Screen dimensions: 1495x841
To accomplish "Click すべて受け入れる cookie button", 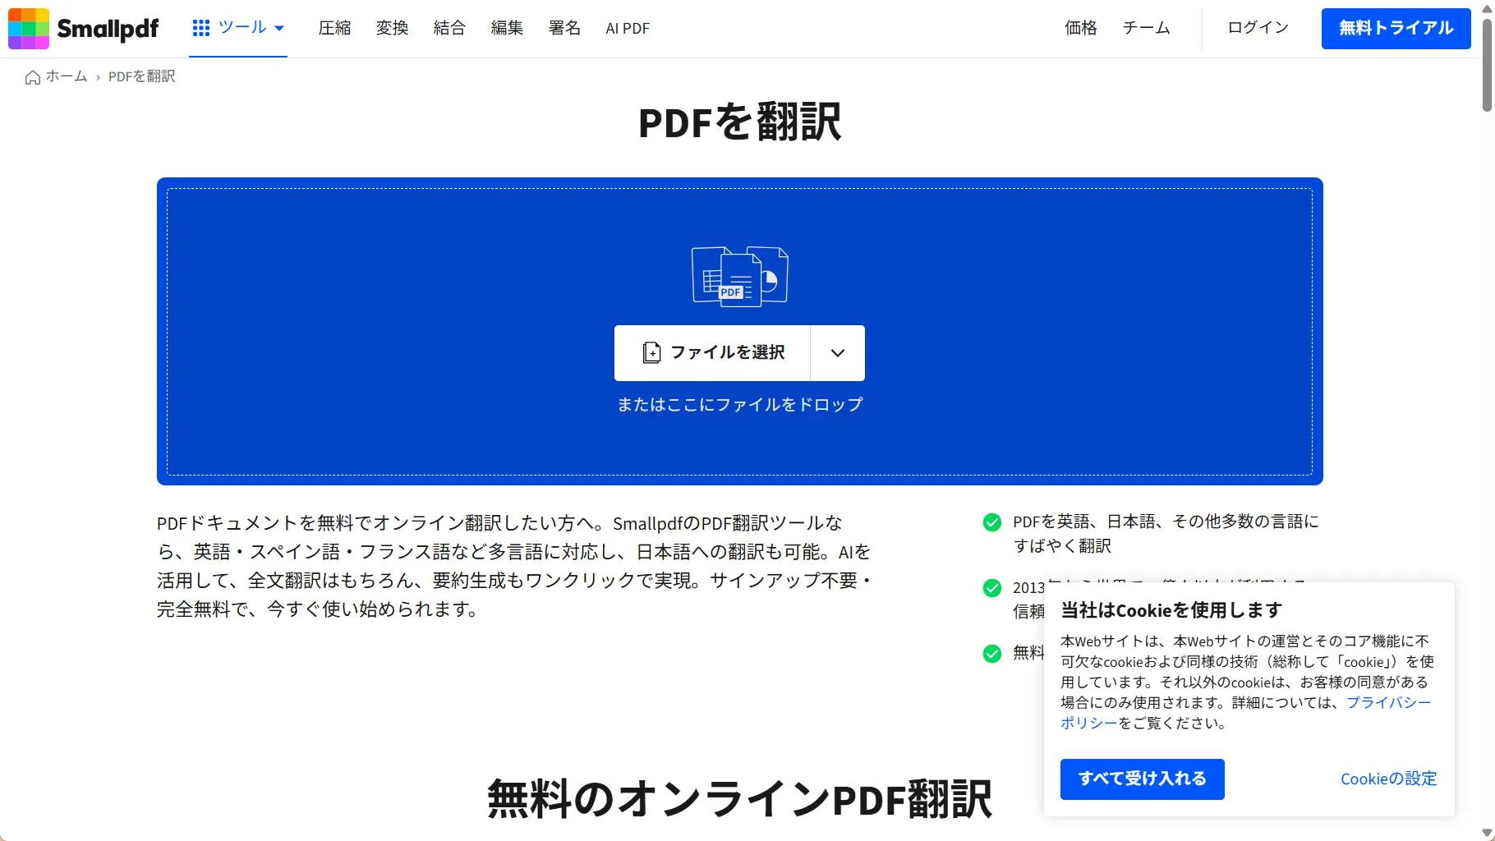I will coord(1142,779).
